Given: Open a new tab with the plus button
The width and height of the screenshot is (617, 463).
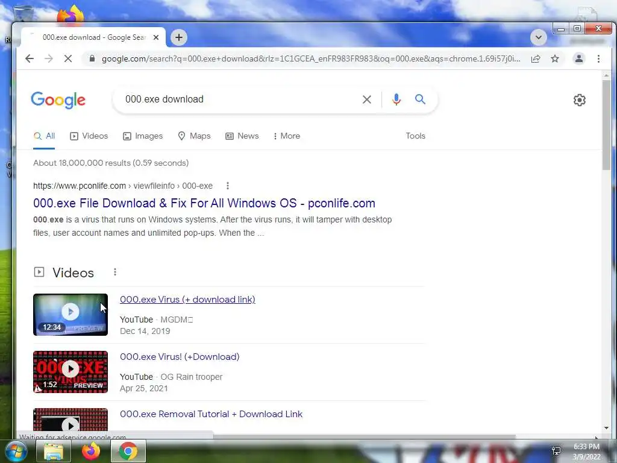Looking at the screenshot, I should 178,37.
